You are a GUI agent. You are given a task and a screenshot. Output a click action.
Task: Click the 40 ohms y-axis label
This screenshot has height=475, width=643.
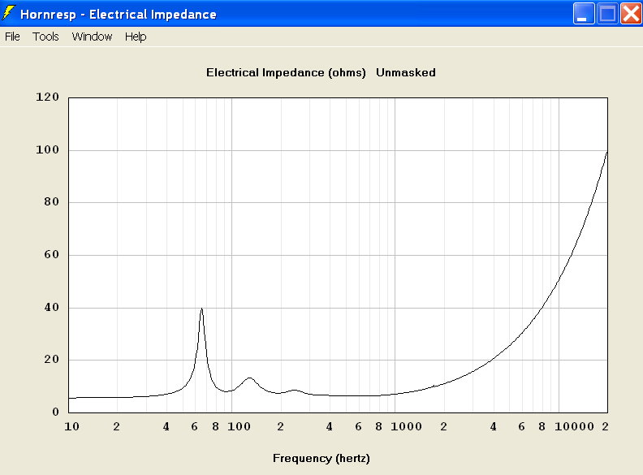52,307
